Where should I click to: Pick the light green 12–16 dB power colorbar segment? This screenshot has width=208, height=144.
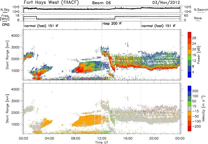[190, 58]
